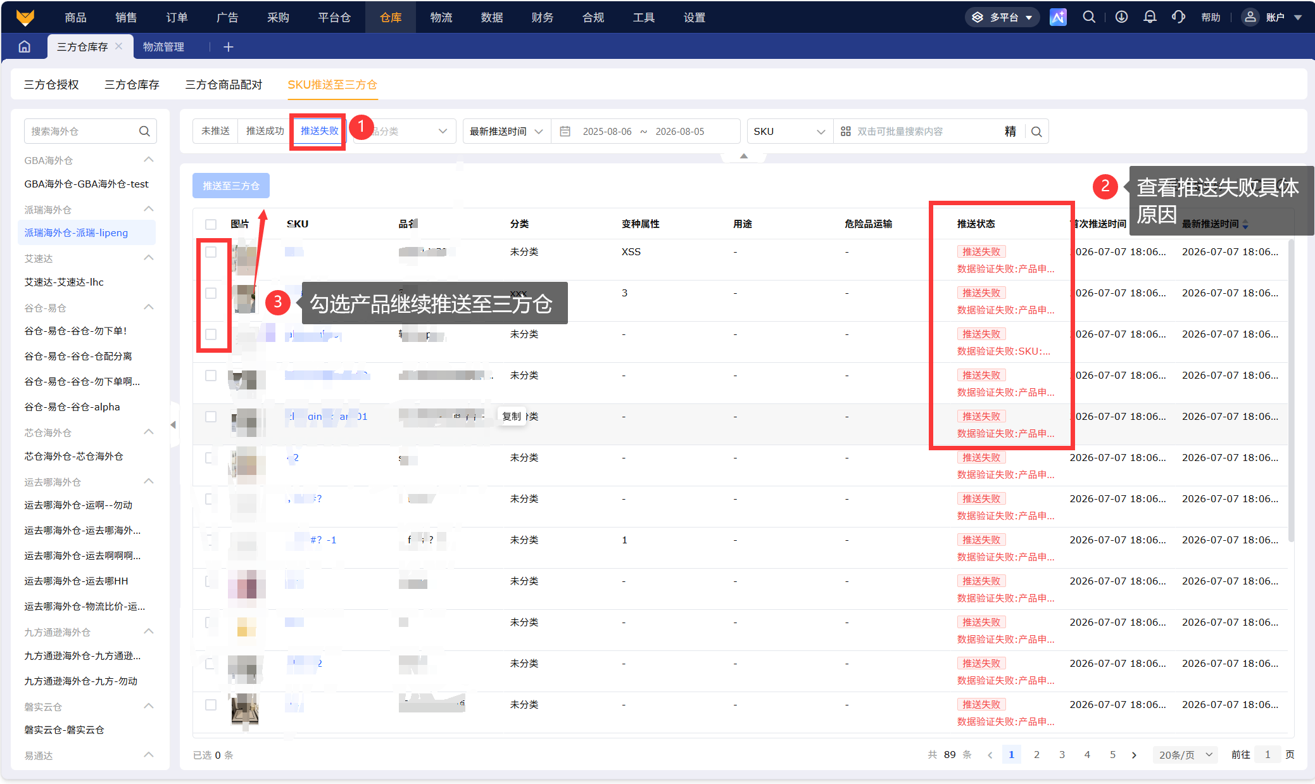Open the 帮助 help link
Screen dimensions: 1315x784
tap(1211, 17)
